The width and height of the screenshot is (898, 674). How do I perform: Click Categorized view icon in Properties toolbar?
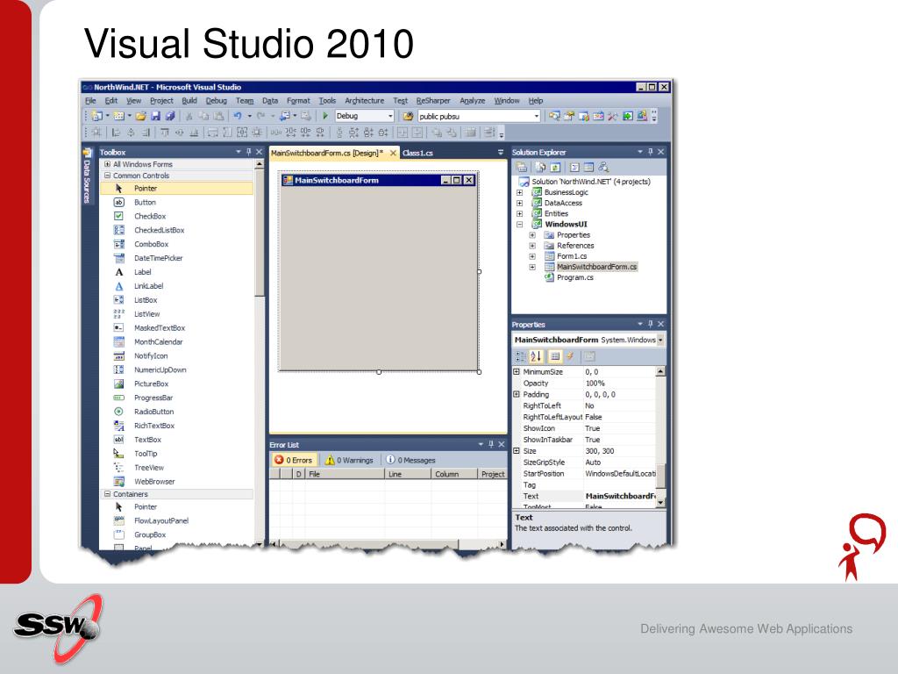point(521,356)
